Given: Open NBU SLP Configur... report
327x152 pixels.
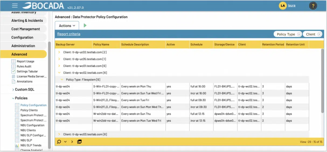Looking at the screenshot, I should [33, 135].
